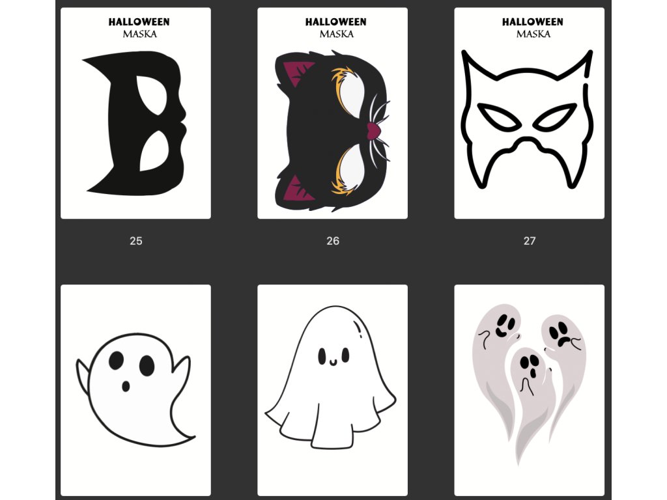Click the Halloween Maska title on page 26
The height and width of the screenshot is (500, 667).
tap(336, 27)
